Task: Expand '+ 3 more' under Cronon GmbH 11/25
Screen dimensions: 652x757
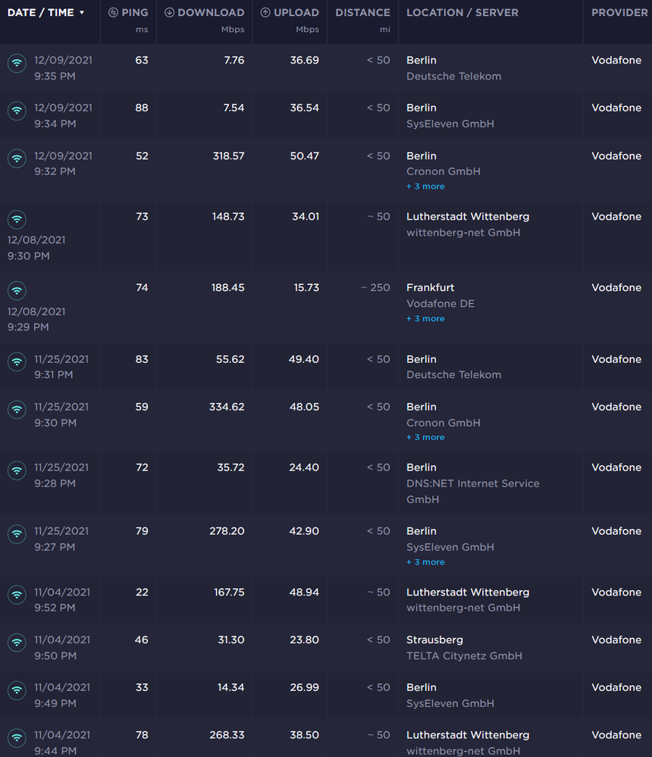Action: (x=425, y=437)
